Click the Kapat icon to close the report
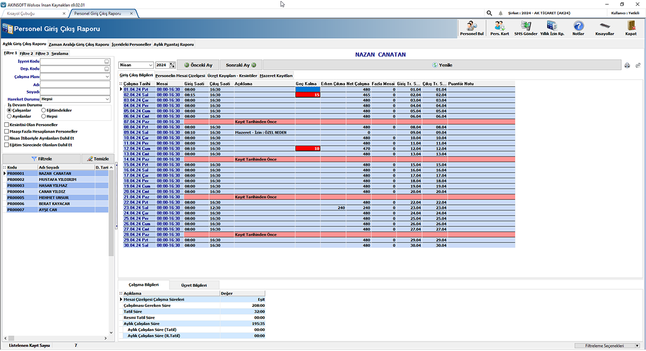The width and height of the screenshot is (646, 351). pyautogui.click(x=631, y=27)
